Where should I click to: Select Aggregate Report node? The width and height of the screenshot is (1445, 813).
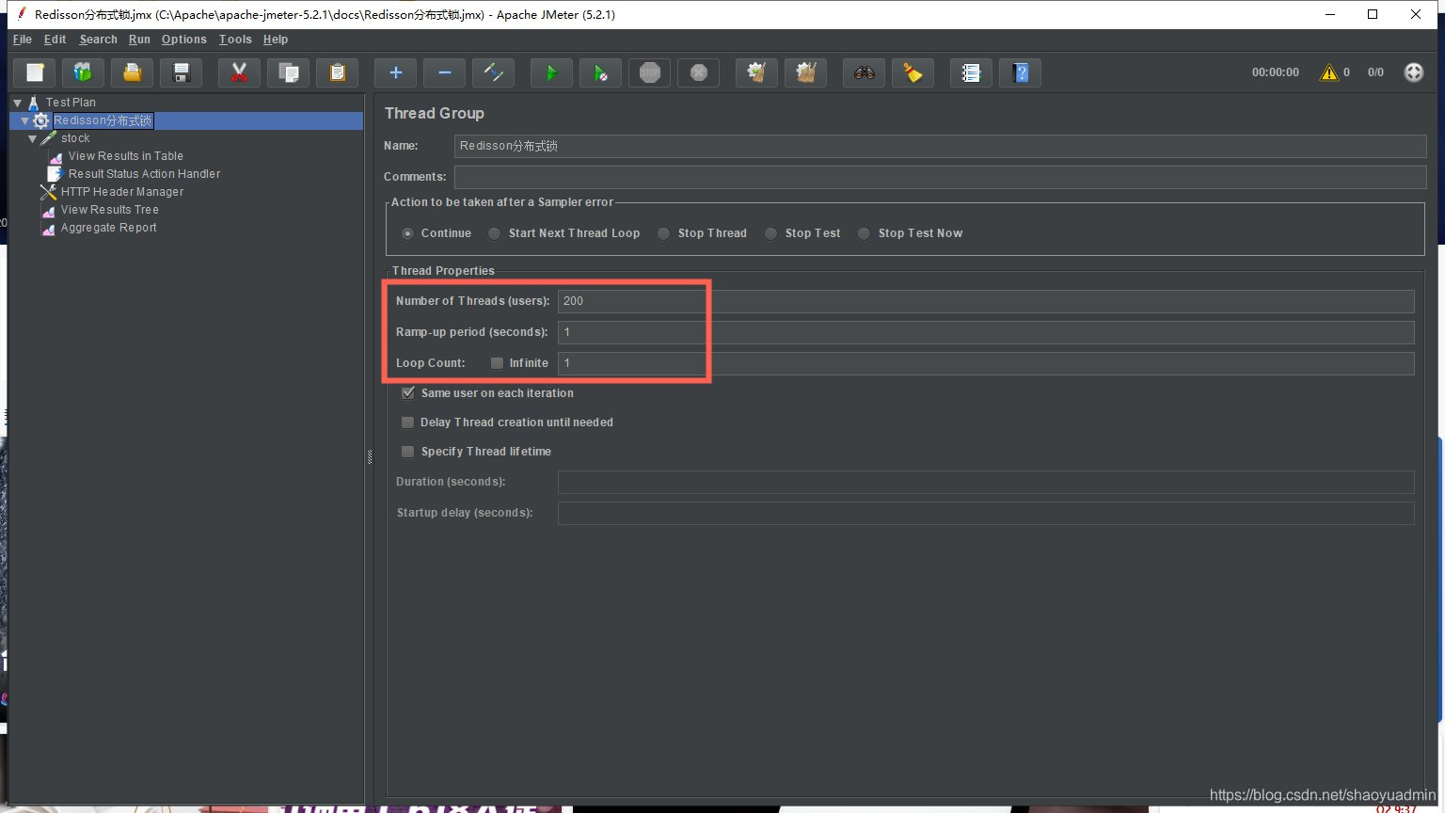click(108, 228)
